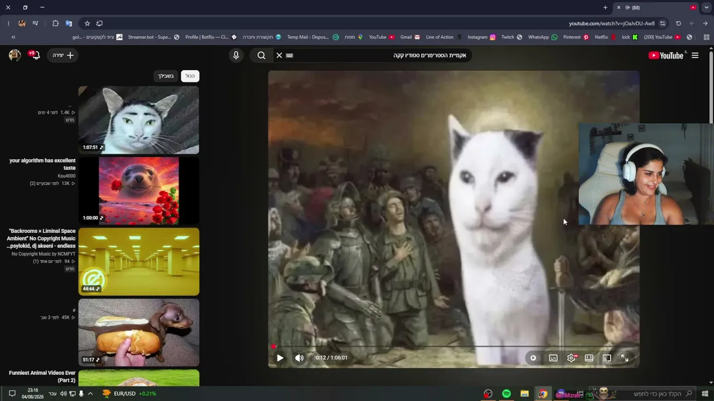Open the Gmail bookmark
Image resolution: width=714 pixels, height=401 pixels.
(411, 37)
